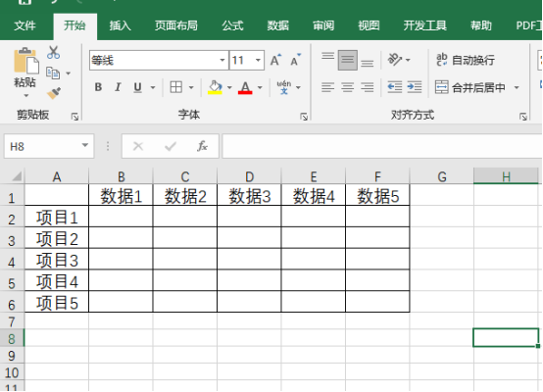Decrease indent icon
The height and width of the screenshot is (392, 543).
point(395,87)
